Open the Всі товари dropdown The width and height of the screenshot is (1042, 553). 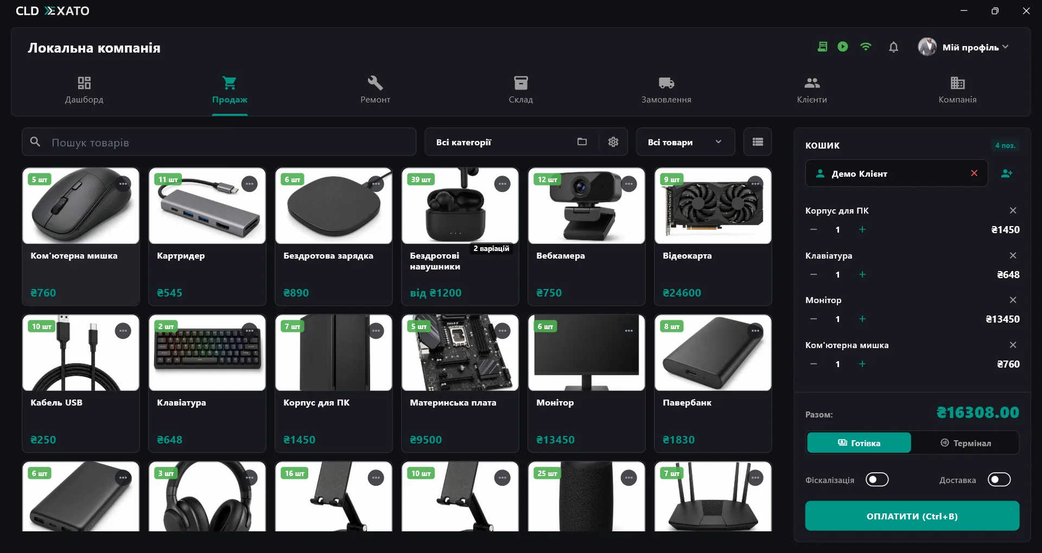685,142
